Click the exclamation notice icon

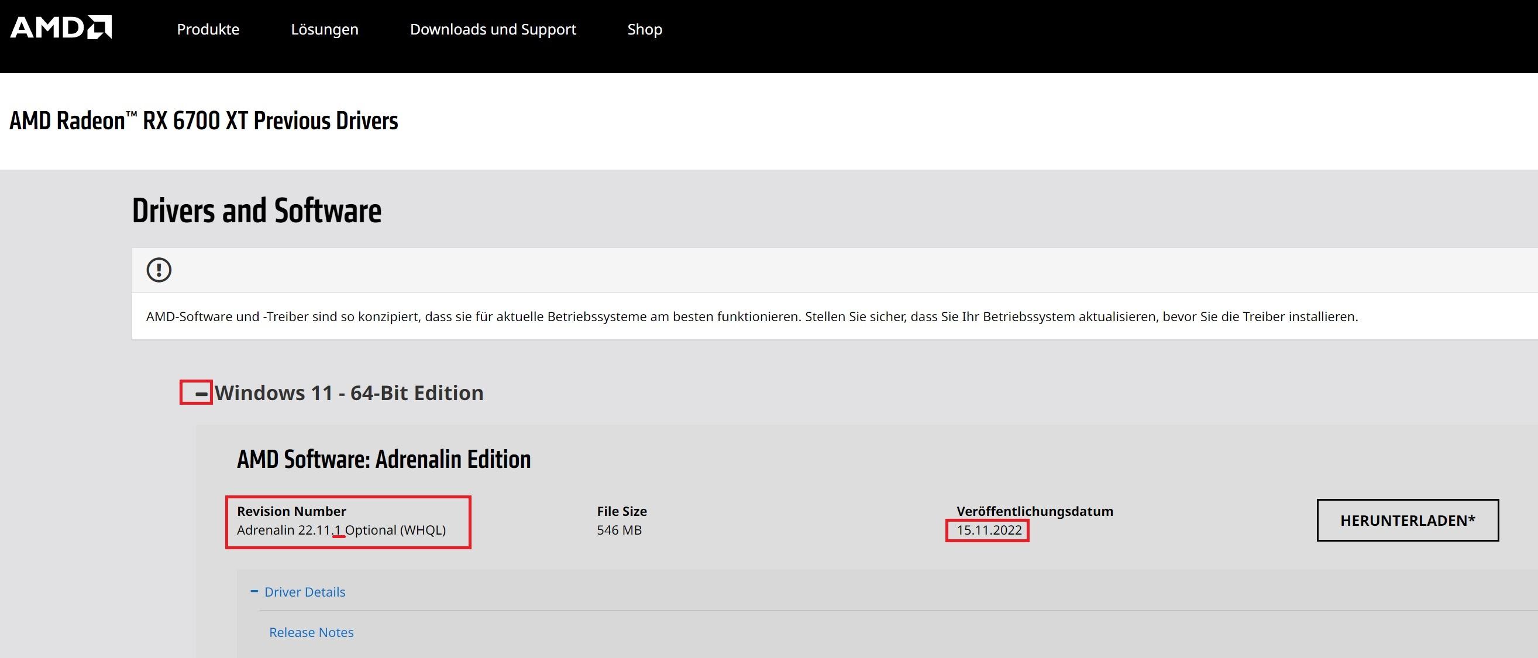pos(159,270)
